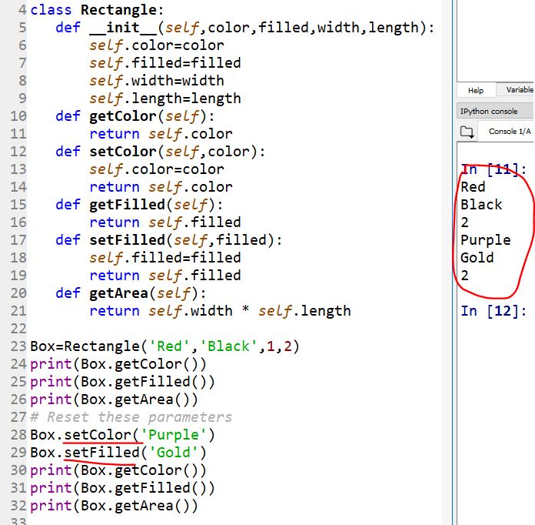535x525 pixels.
Task: Click 'Red' output in console
Action: 473,187
